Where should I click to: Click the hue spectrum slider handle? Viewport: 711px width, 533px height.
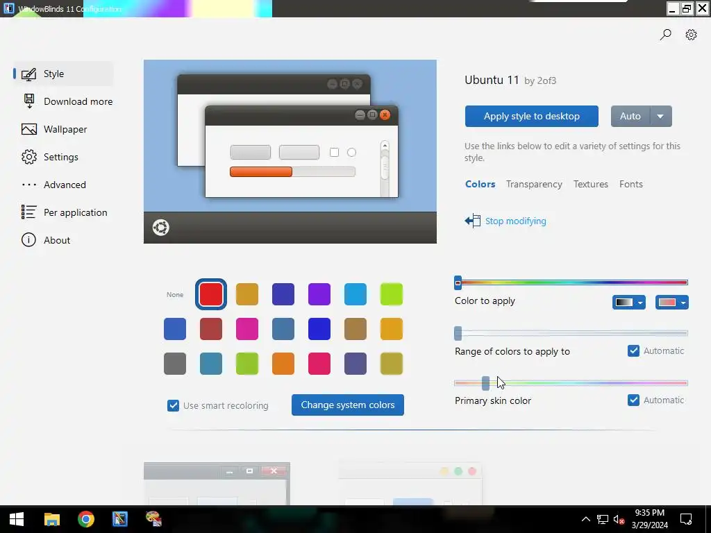pyautogui.click(x=458, y=283)
